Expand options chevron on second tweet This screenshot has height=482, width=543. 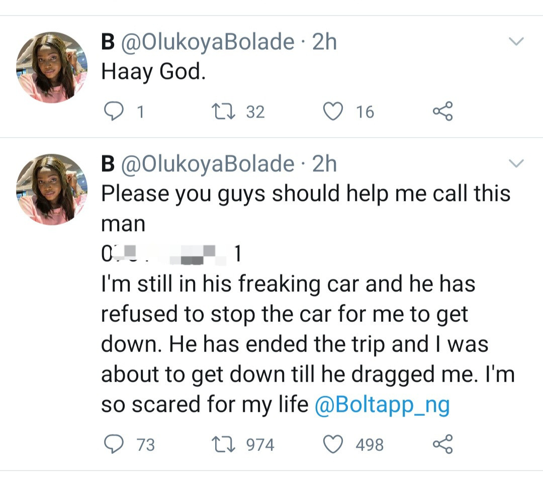516,163
